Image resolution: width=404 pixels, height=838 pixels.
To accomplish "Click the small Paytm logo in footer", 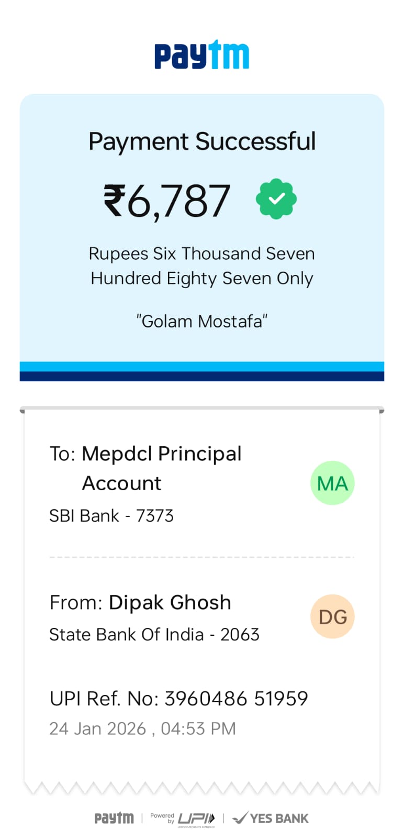I will (x=114, y=818).
